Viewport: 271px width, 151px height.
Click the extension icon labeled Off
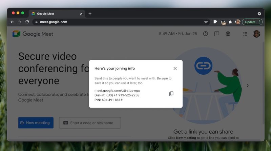(x=223, y=22)
